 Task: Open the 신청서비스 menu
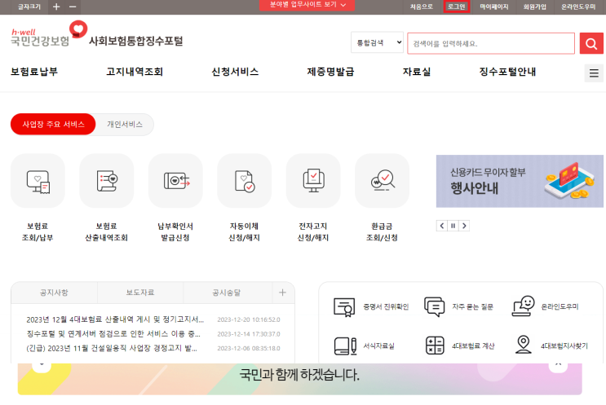coord(235,72)
